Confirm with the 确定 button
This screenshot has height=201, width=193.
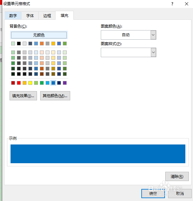pos(153,193)
